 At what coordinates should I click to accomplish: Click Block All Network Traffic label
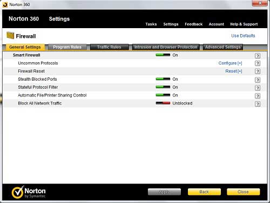click(x=40, y=103)
